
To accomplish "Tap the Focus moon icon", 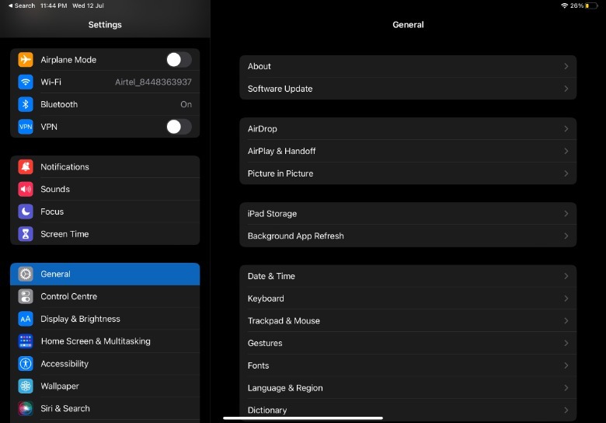I will coord(26,211).
